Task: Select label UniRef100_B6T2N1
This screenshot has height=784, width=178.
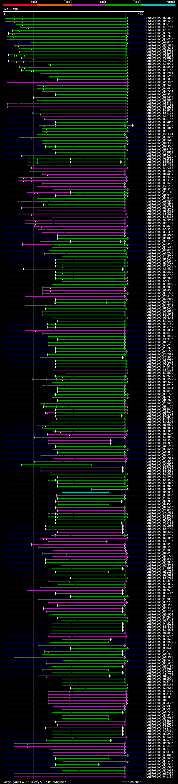Action: pos(160,76)
